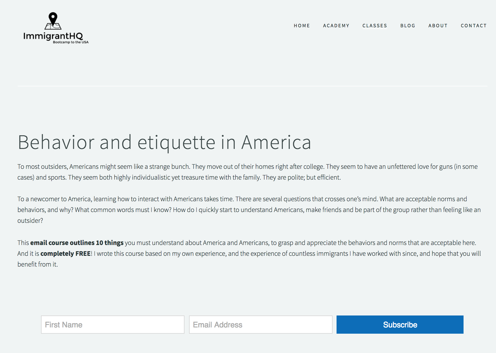Click into the Email Address field
The image size is (496, 353).
tap(261, 325)
